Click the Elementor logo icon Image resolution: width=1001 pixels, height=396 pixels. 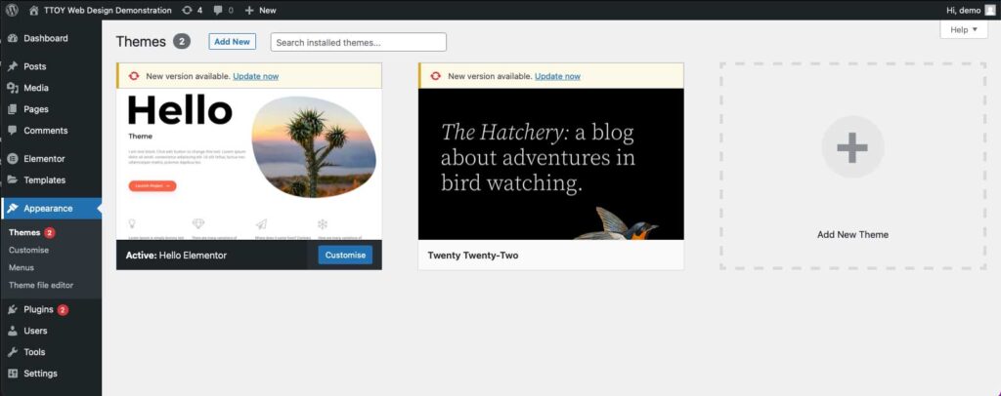[x=12, y=159]
